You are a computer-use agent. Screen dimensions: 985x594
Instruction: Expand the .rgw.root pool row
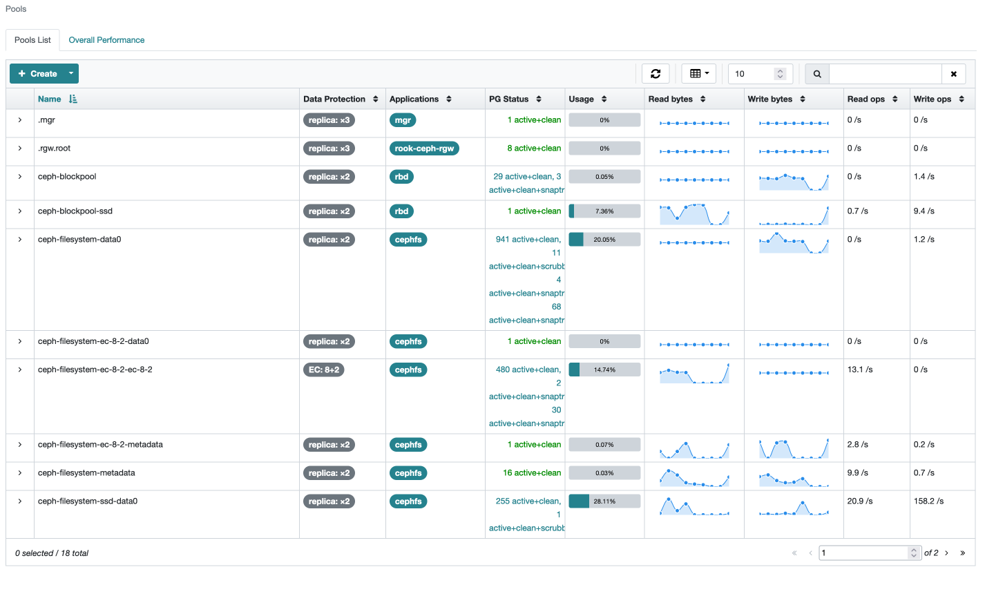click(x=20, y=148)
